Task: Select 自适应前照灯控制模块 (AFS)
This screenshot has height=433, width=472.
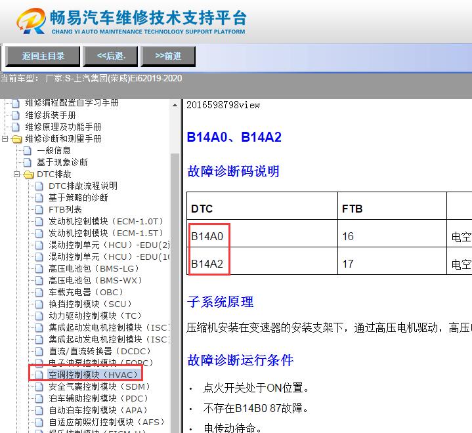Action: coord(106,422)
